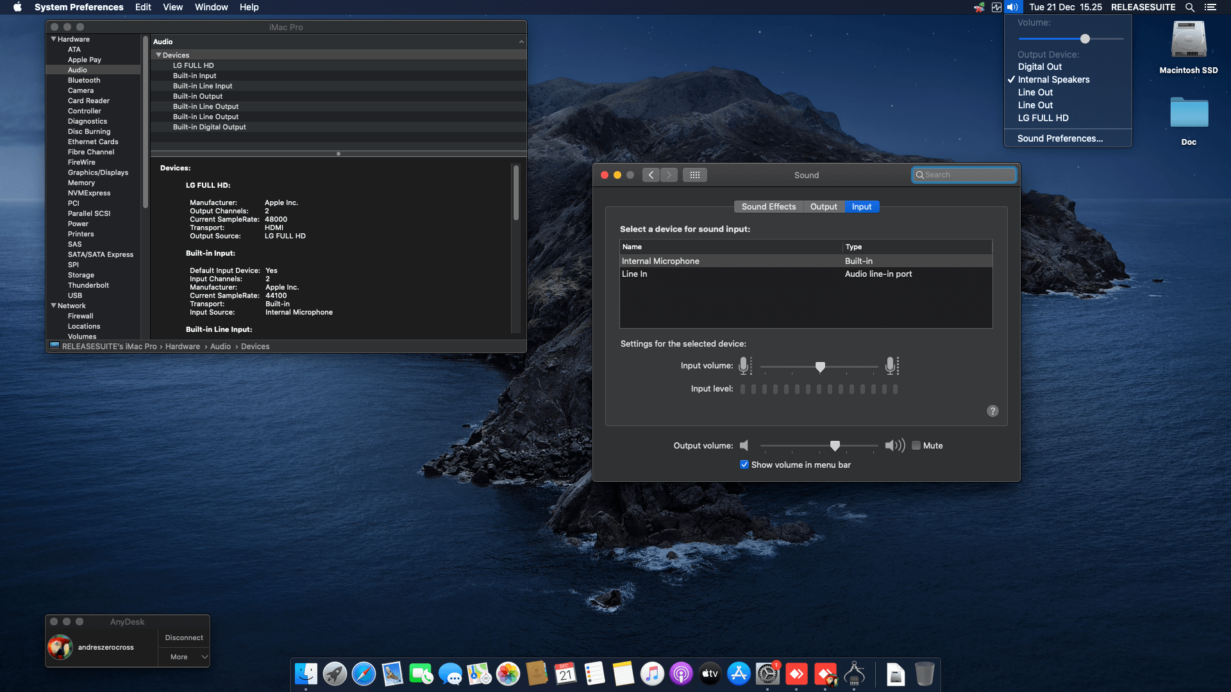Open the More dropdown in AnyDesk
Viewport: 1231px width, 692px height.
coord(184,657)
